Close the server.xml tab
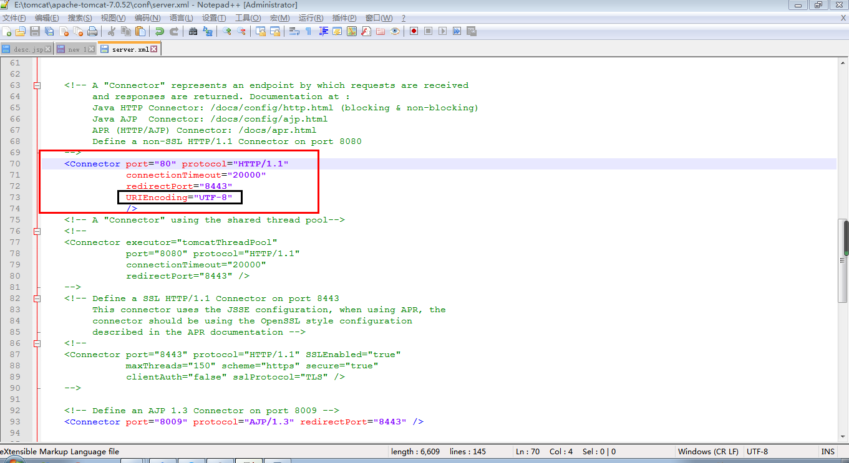 (x=154, y=49)
